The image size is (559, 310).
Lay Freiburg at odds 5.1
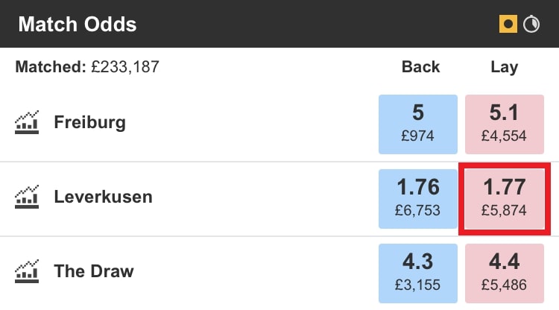504,123
